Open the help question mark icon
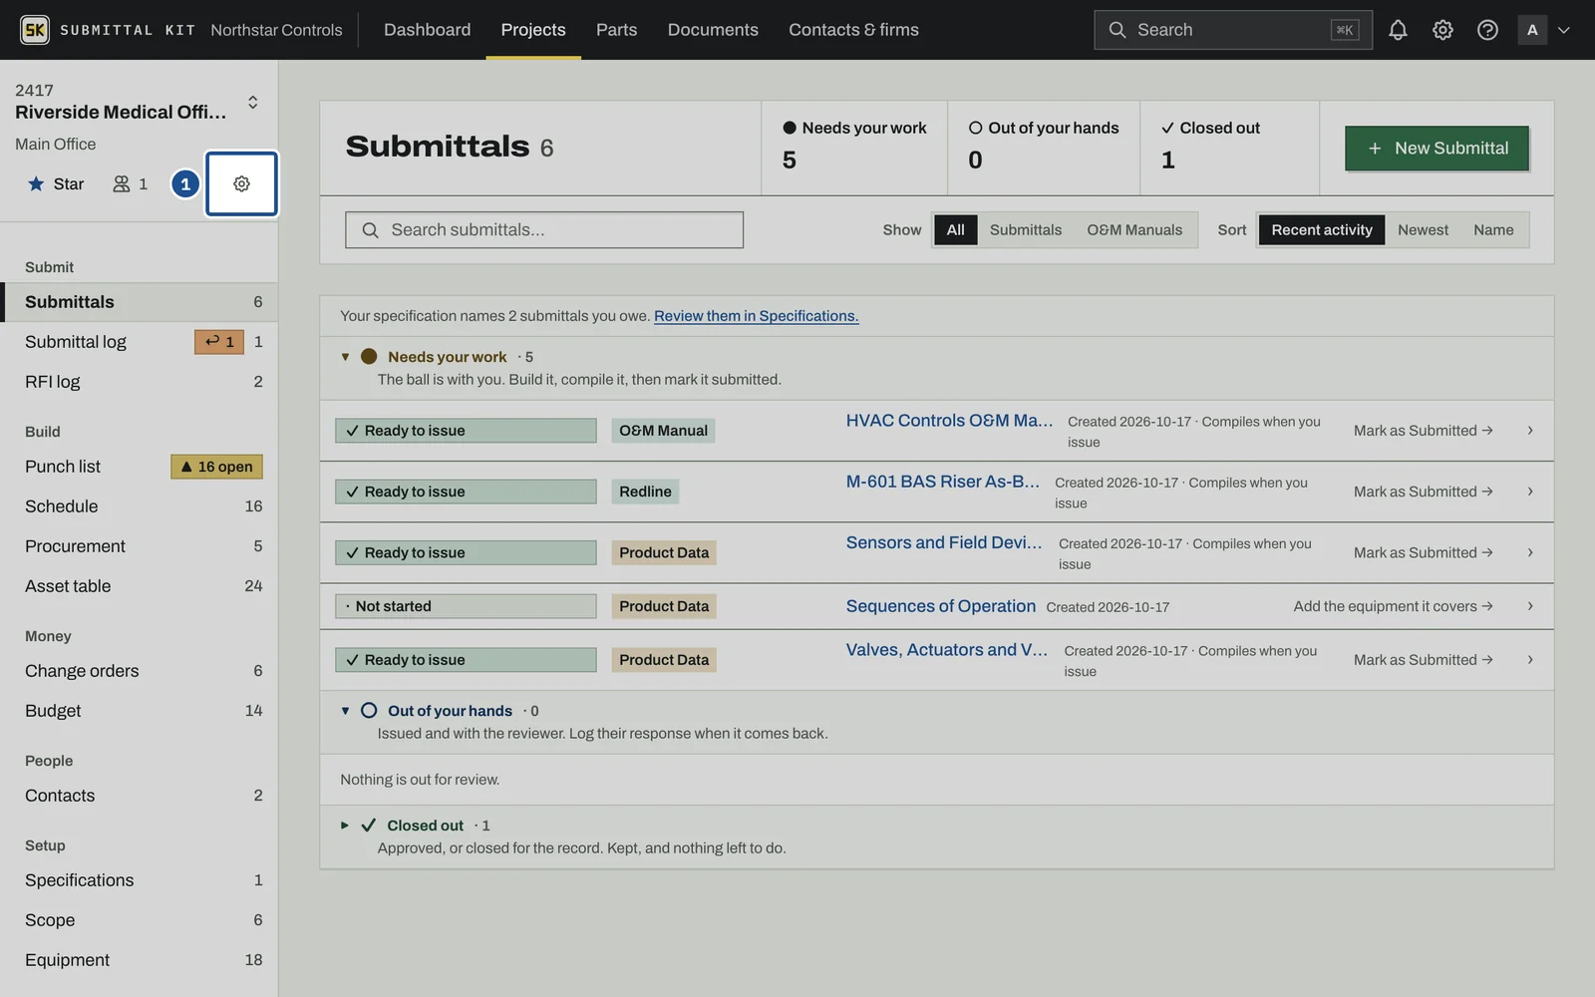The height and width of the screenshot is (997, 1595). pyautogui.click(x=1487, y=30)
